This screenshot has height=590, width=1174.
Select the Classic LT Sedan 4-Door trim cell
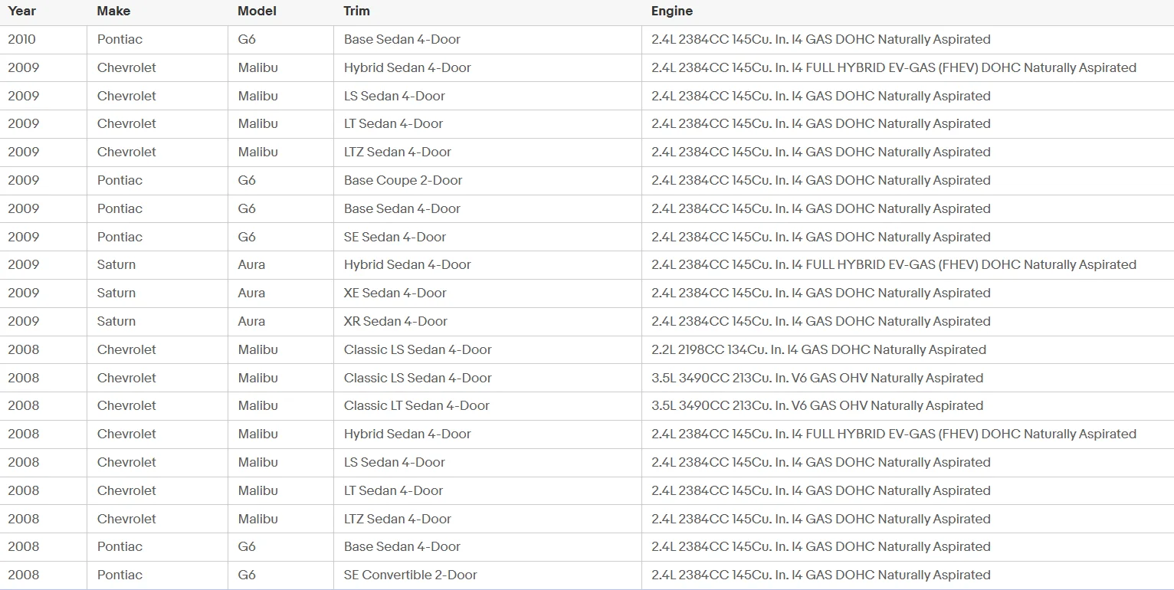pyautogui.click(x=417, y=406)
